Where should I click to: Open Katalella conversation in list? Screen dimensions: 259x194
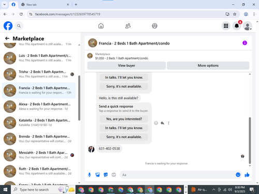point(39,123)
